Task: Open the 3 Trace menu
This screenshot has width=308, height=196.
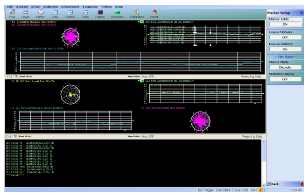Action: pyautogui.click(x=35, y=7)
